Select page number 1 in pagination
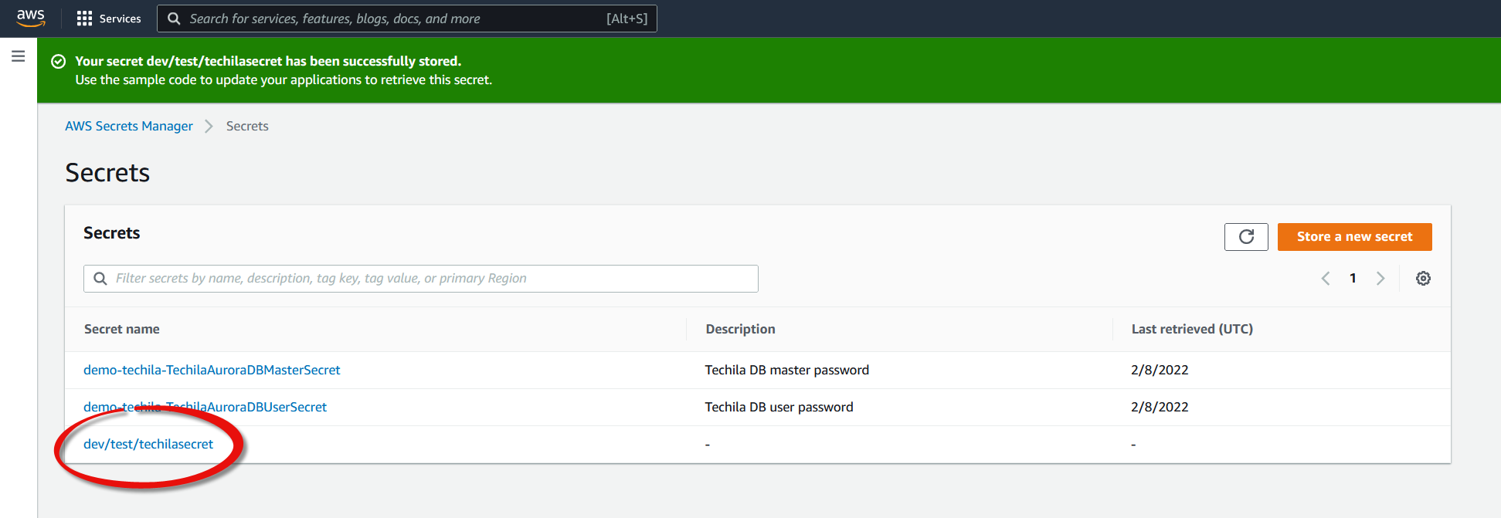Screen dimensions: 1501x518 pyautogui.click(x=1353, y=279)
